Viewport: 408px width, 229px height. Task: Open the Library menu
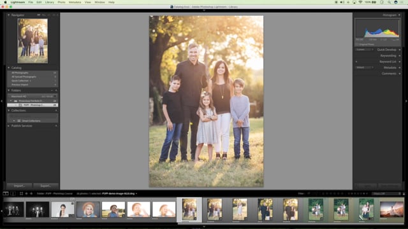pyautogui.click(x=50, y=2)
